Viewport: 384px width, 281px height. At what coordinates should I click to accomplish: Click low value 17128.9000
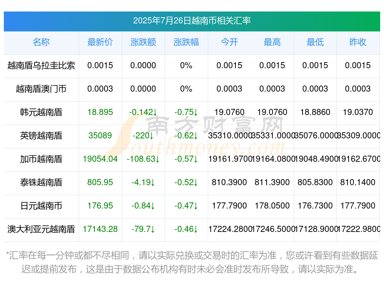(316, 229)
